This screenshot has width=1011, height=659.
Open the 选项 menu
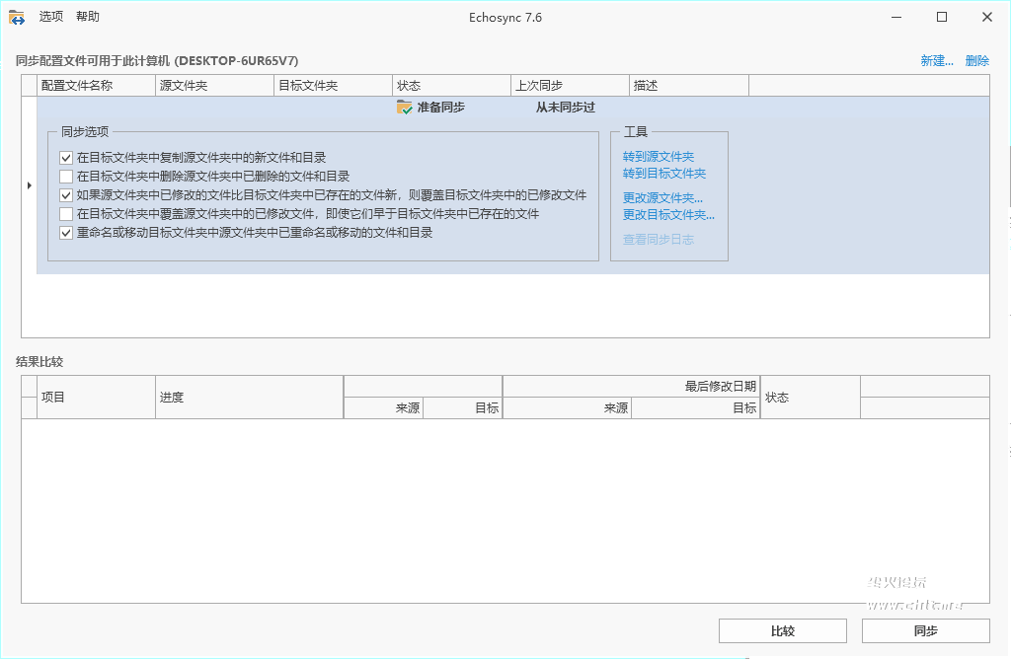(51, 17)
